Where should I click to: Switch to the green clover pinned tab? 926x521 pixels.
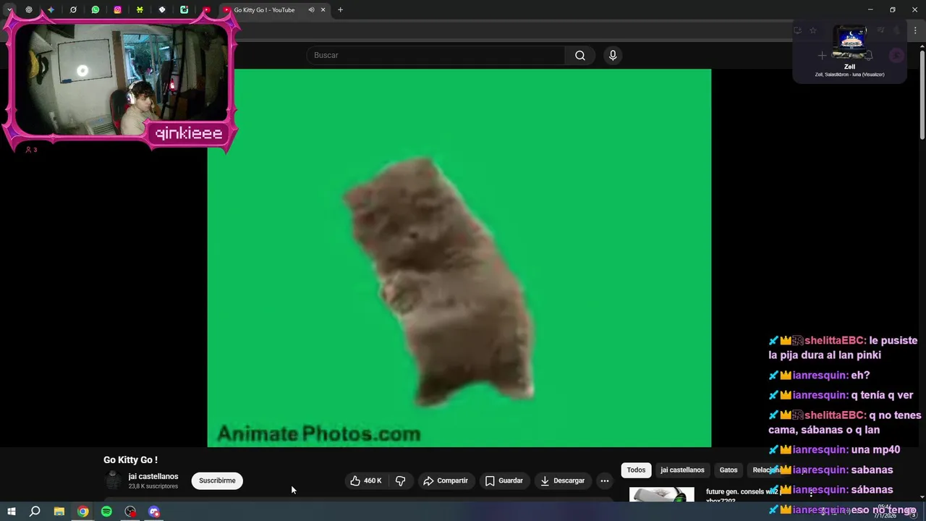tap(140, 10)
